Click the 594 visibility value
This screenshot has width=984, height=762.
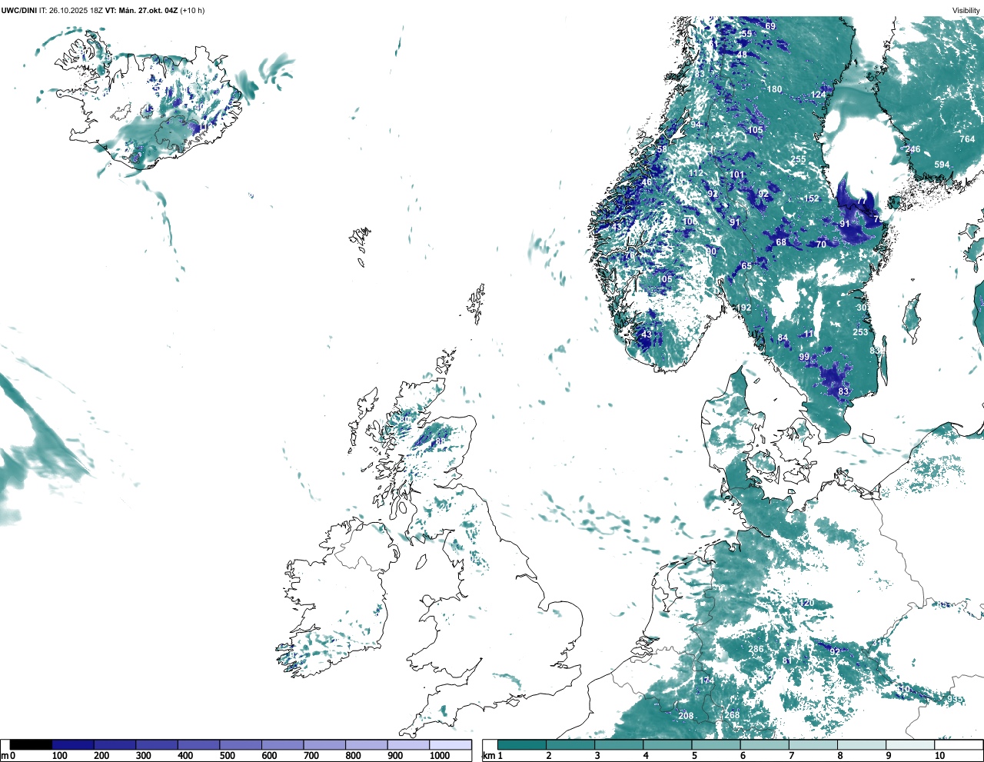point(942,165)
